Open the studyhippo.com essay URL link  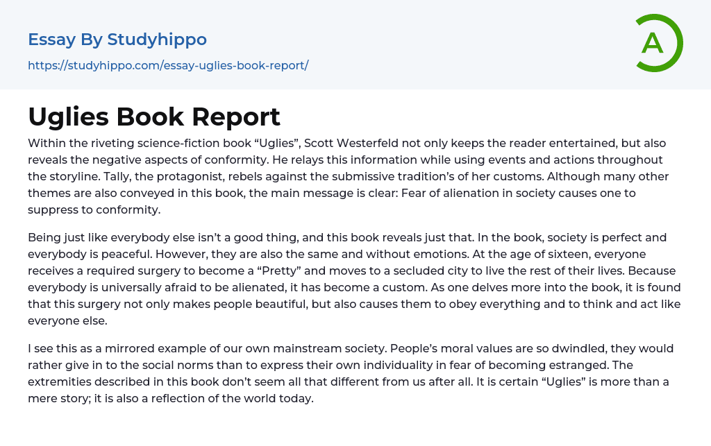(168, 65)
